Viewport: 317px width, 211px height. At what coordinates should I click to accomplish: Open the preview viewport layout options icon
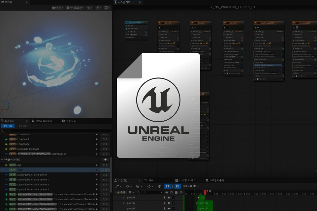tap(107, 8)
